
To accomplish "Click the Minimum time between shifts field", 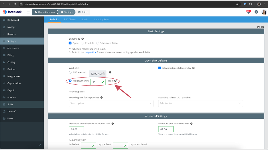I will pyautogui.click(x=166, y=129).
